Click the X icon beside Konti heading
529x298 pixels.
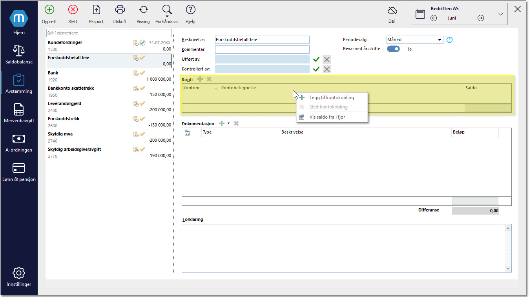pyautogui.click(x=209, y=79)
